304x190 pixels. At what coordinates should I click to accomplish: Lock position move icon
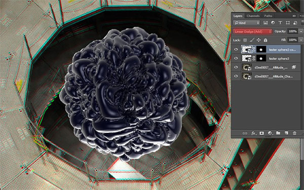tap(258, 40)
